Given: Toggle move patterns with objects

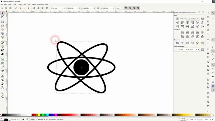Looking at the screenshot, I should click(x=138, y=8).
